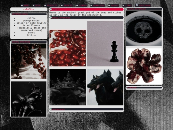Viewport: 173px width, 130px height.
Task: Click the small icon beside Projects
Action: point(45,5)
